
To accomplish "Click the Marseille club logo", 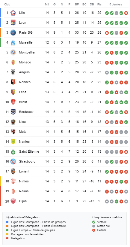I will tap(13, 43).
